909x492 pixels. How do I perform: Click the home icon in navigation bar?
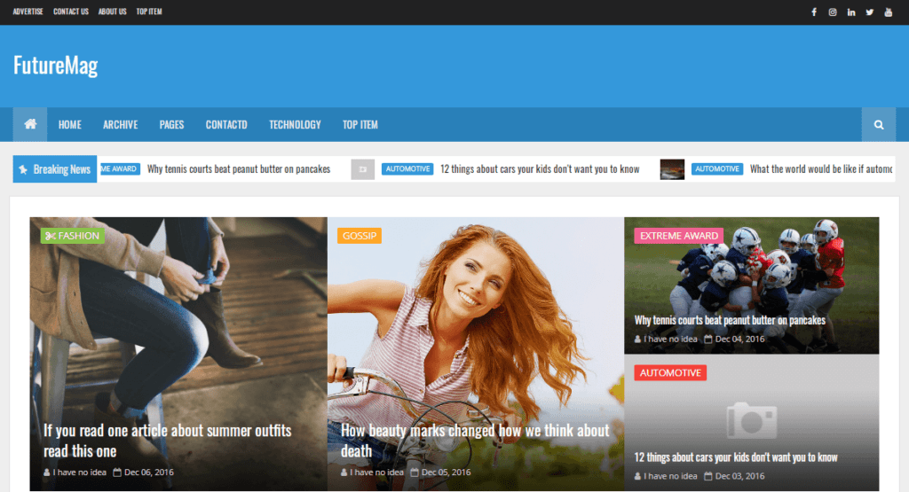30,124
